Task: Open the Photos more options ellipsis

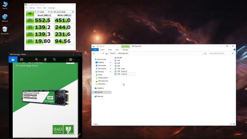Action: 79,59
